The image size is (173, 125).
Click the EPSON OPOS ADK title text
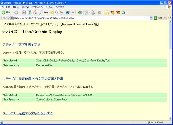pos(50,24)
